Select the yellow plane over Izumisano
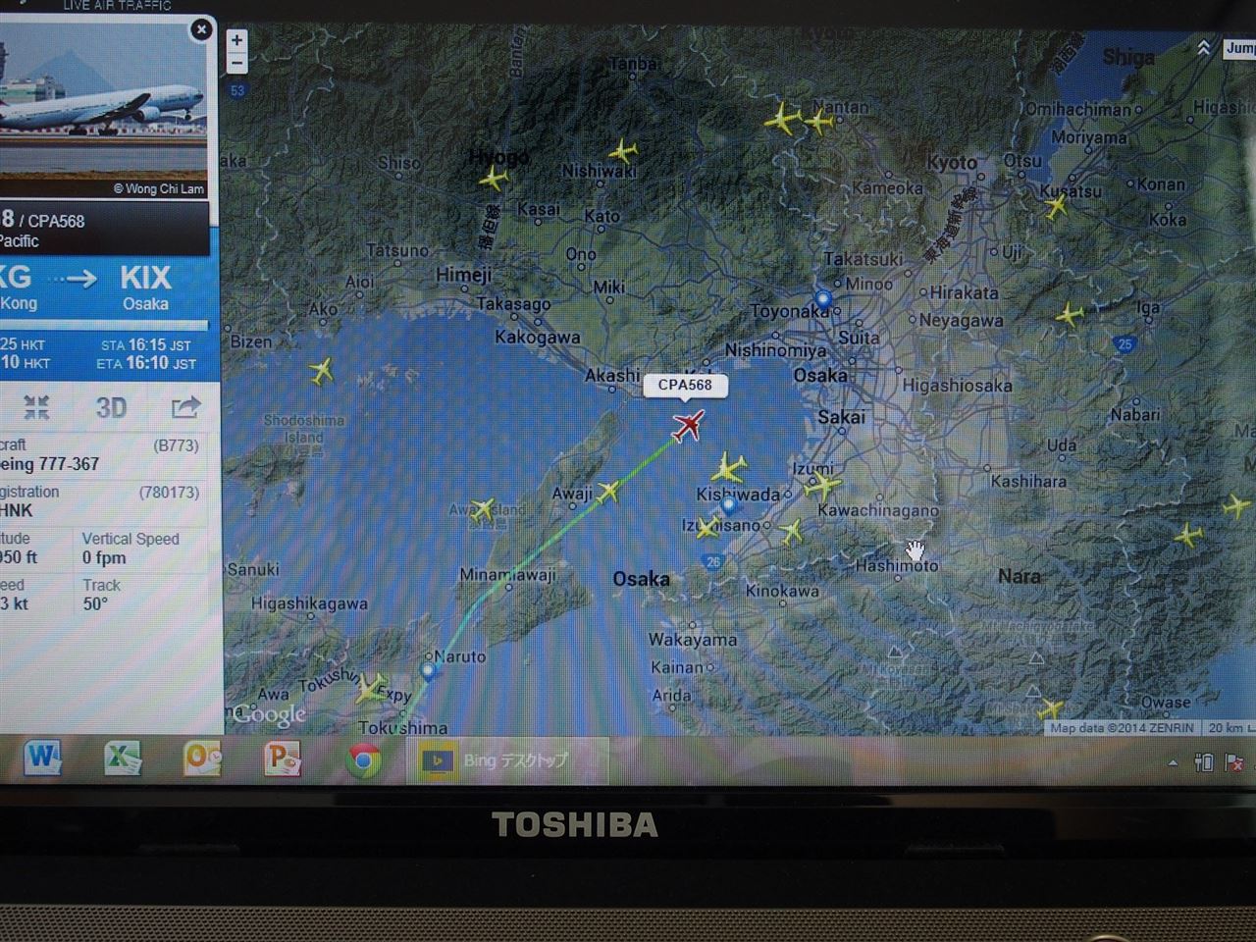This screenshot has width=1256, height=942. pyautogui.click(x=706, y=528)
